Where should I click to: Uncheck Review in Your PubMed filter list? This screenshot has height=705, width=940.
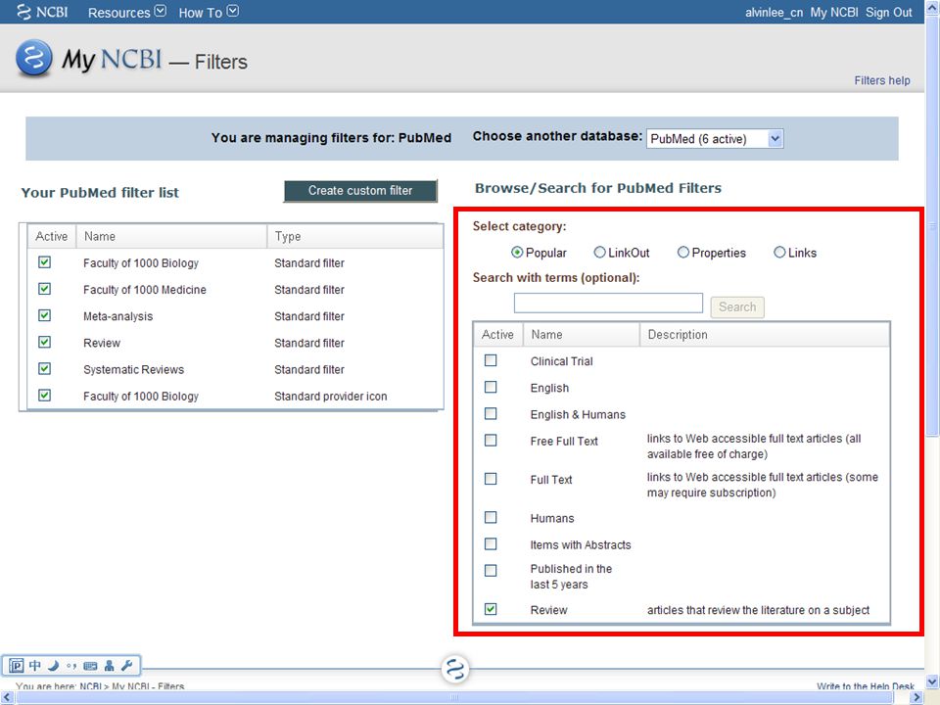pos(44,343)
